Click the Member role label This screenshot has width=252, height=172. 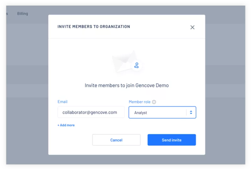pyautogui.click(x=140, y=102)
